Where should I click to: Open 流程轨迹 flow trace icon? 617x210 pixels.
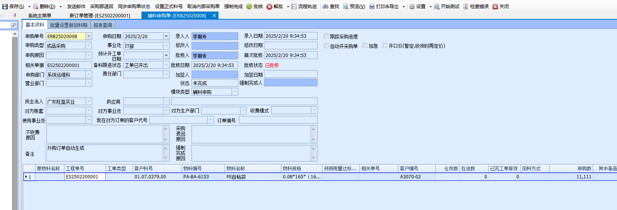[294, 7]
